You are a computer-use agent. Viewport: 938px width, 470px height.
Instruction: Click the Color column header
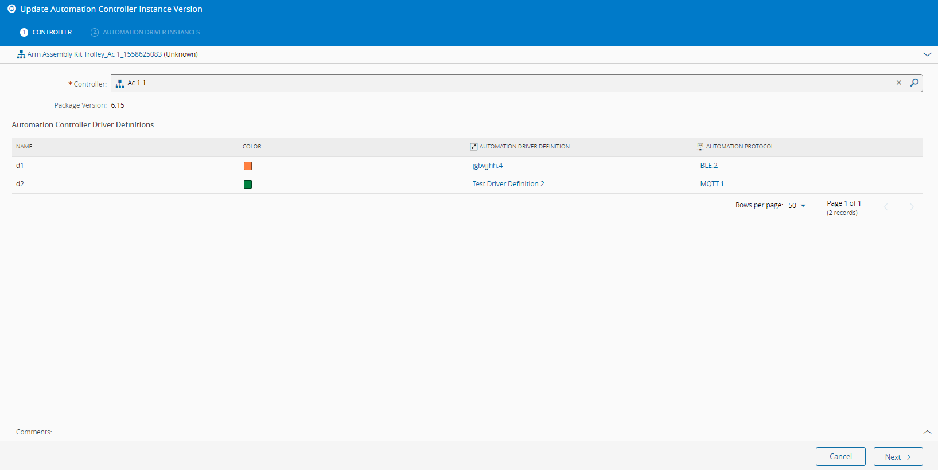[252, 147]
